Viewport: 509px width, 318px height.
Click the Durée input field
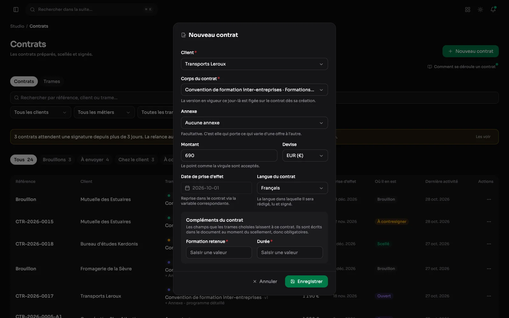290,252
